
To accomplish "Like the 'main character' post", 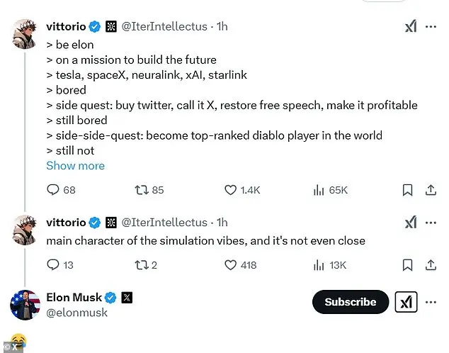I will (x=230, y=265).
